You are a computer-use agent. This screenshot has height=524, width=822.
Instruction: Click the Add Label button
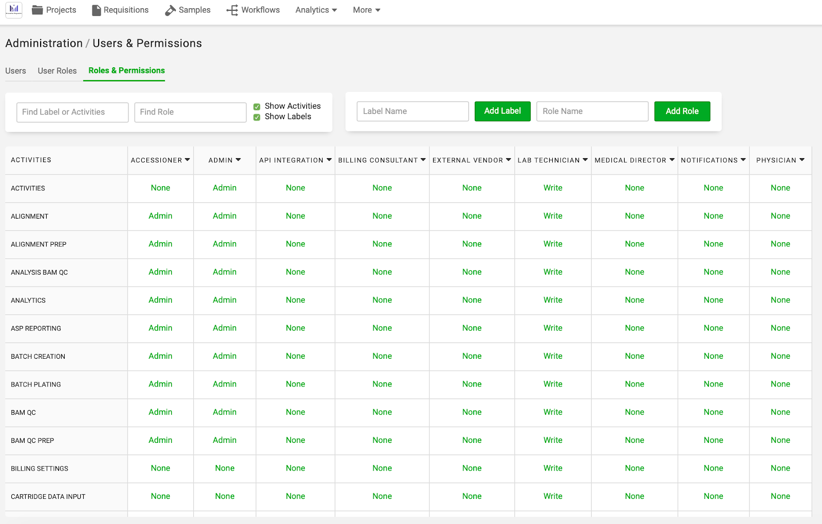point(502,111)
